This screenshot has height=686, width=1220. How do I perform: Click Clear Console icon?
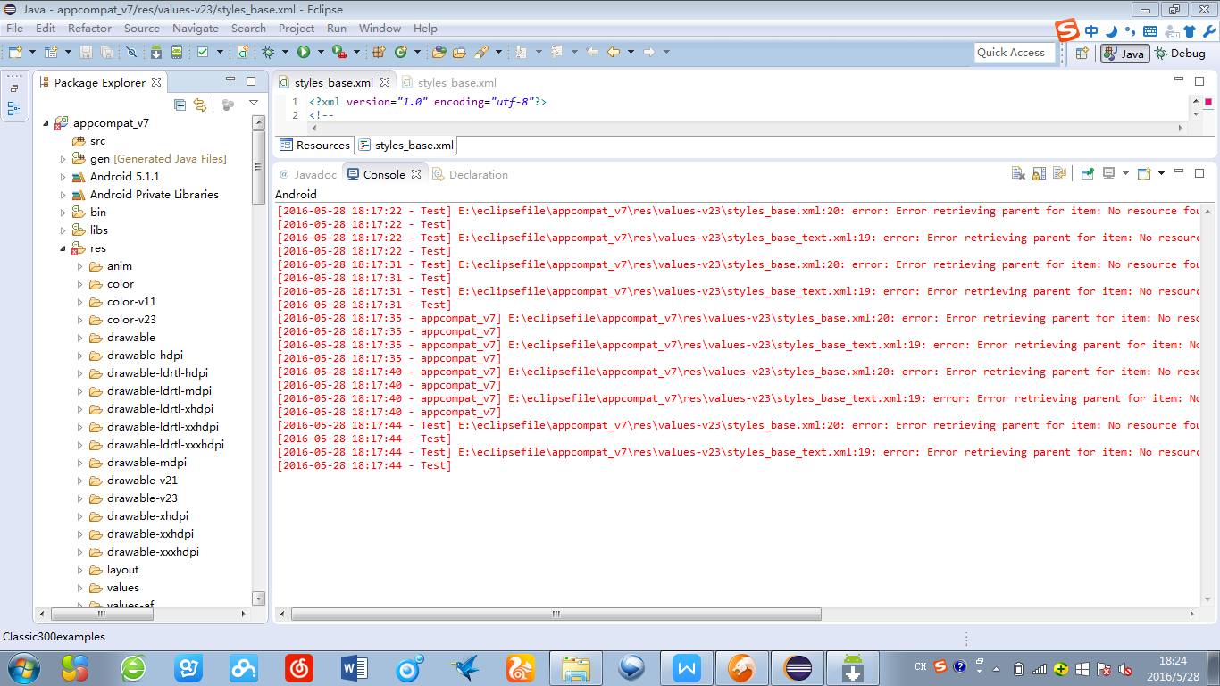(x=1018, y=173)
